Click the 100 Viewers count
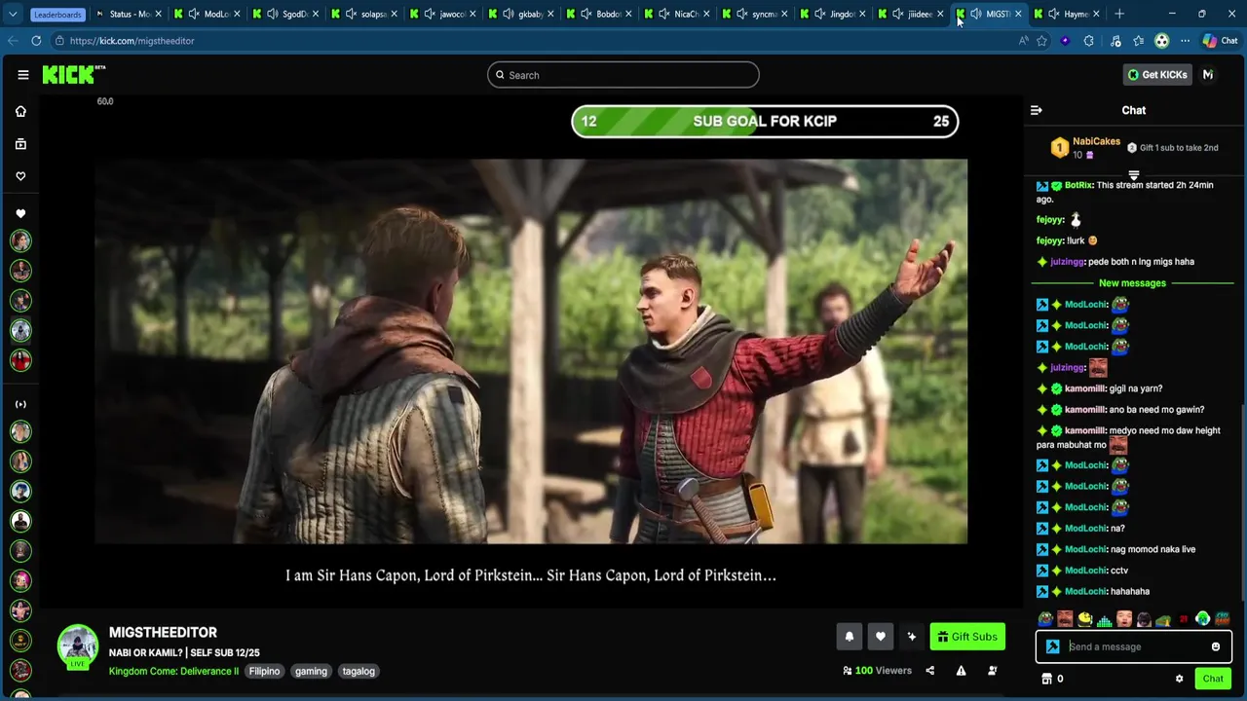 coord(877,671)
